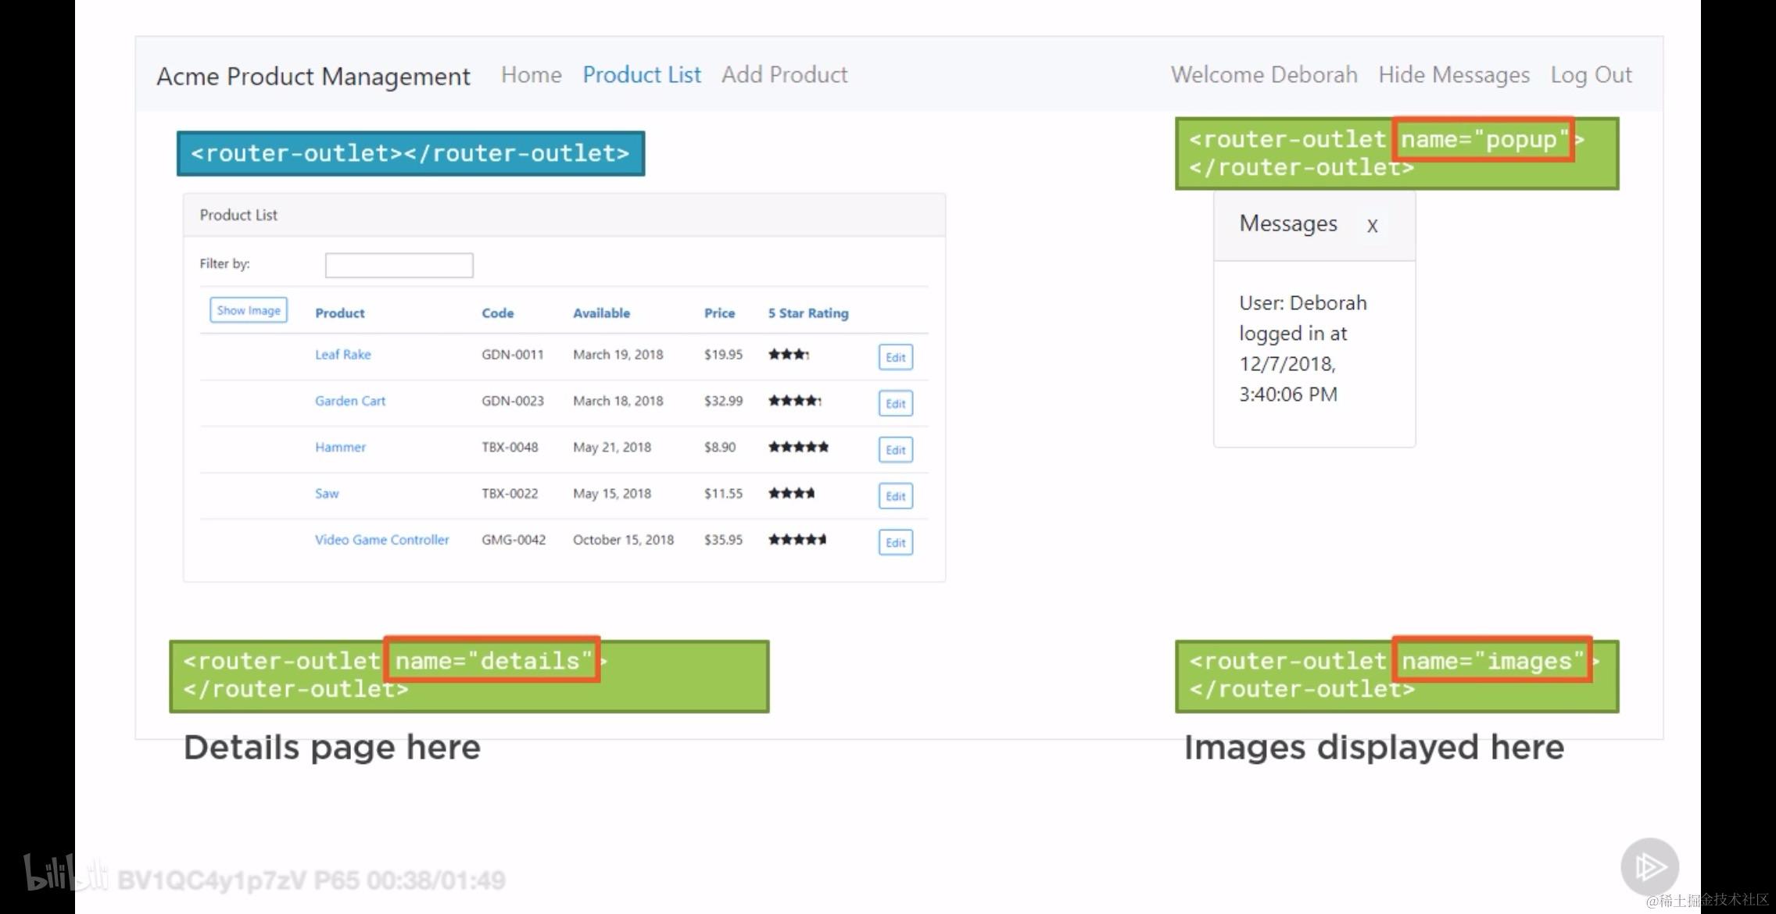Open the Home menu item
The height and width of the screenshot is (914, 1776).
(x=531, y=75)
